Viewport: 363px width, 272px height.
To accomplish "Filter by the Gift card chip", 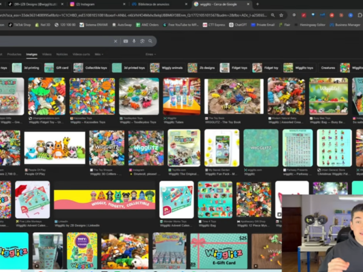I will click(x=57, y=68).
